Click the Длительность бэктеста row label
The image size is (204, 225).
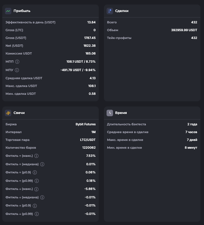click(126, 124)
